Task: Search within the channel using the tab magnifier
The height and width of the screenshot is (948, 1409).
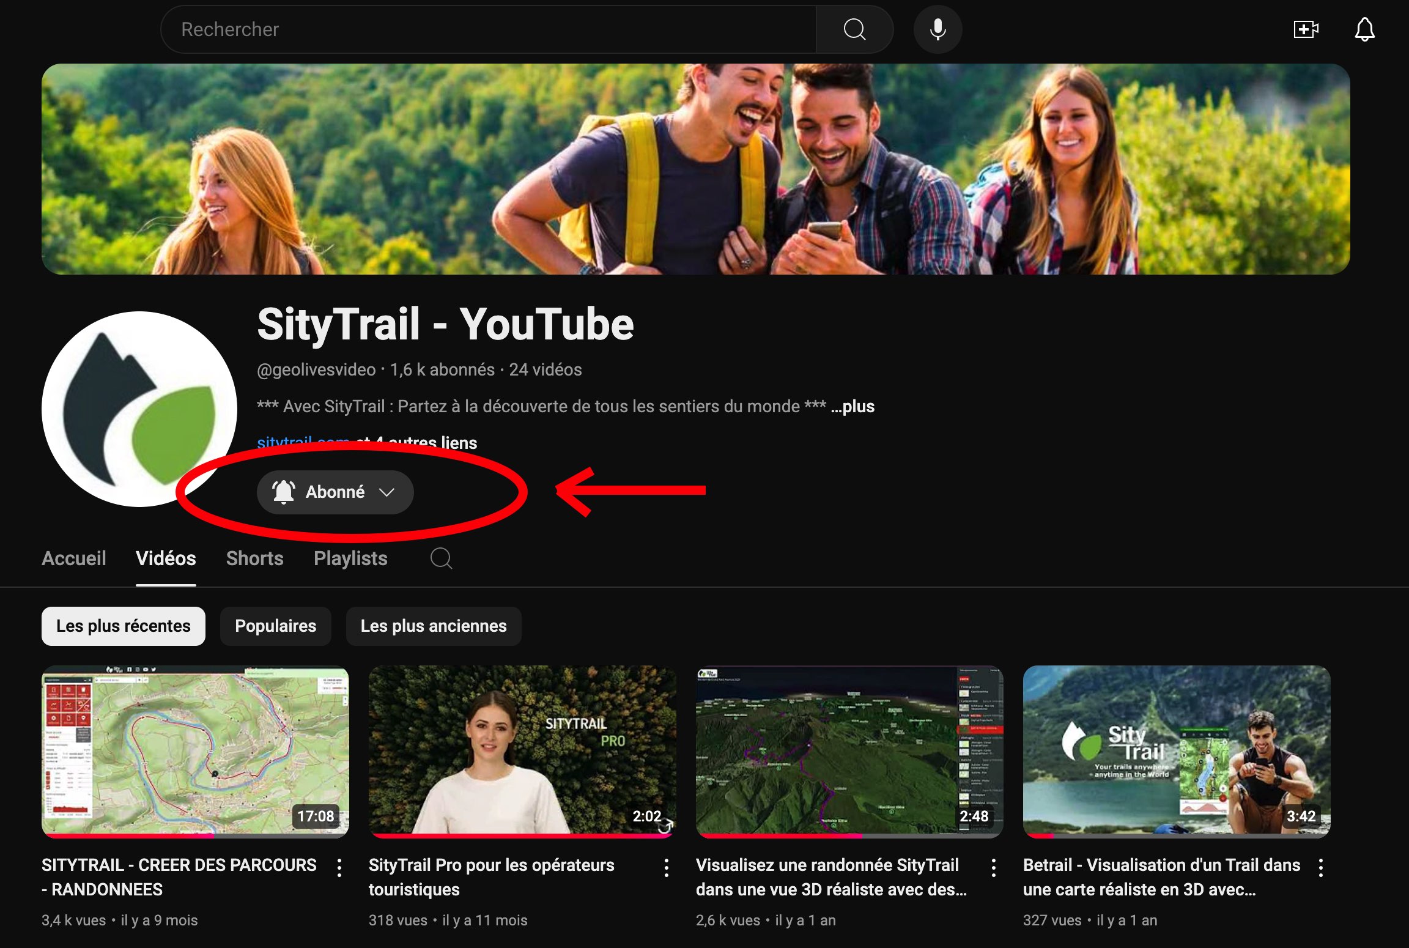Action: 441,558
